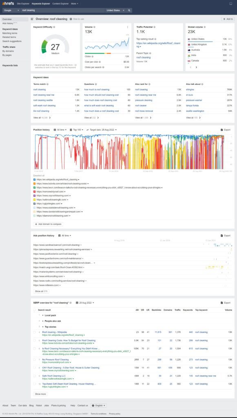Click the Top ranking result info icon
The width and height of the screenshot is (237, 418).
[155, 39]
